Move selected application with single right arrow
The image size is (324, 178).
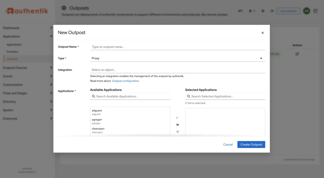[177, 118]
